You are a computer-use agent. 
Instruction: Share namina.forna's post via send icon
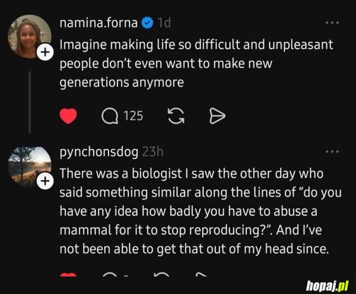point(217,116)
